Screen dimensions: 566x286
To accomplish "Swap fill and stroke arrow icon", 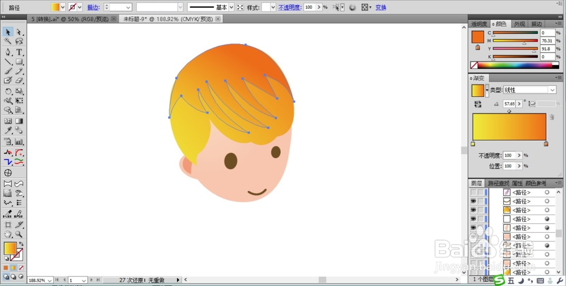I will (21, 244).
